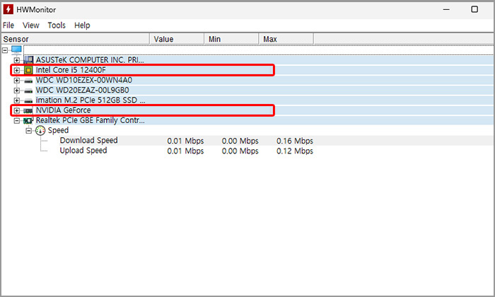Click the ASUSTeK motherboard icon

[28, 60]
